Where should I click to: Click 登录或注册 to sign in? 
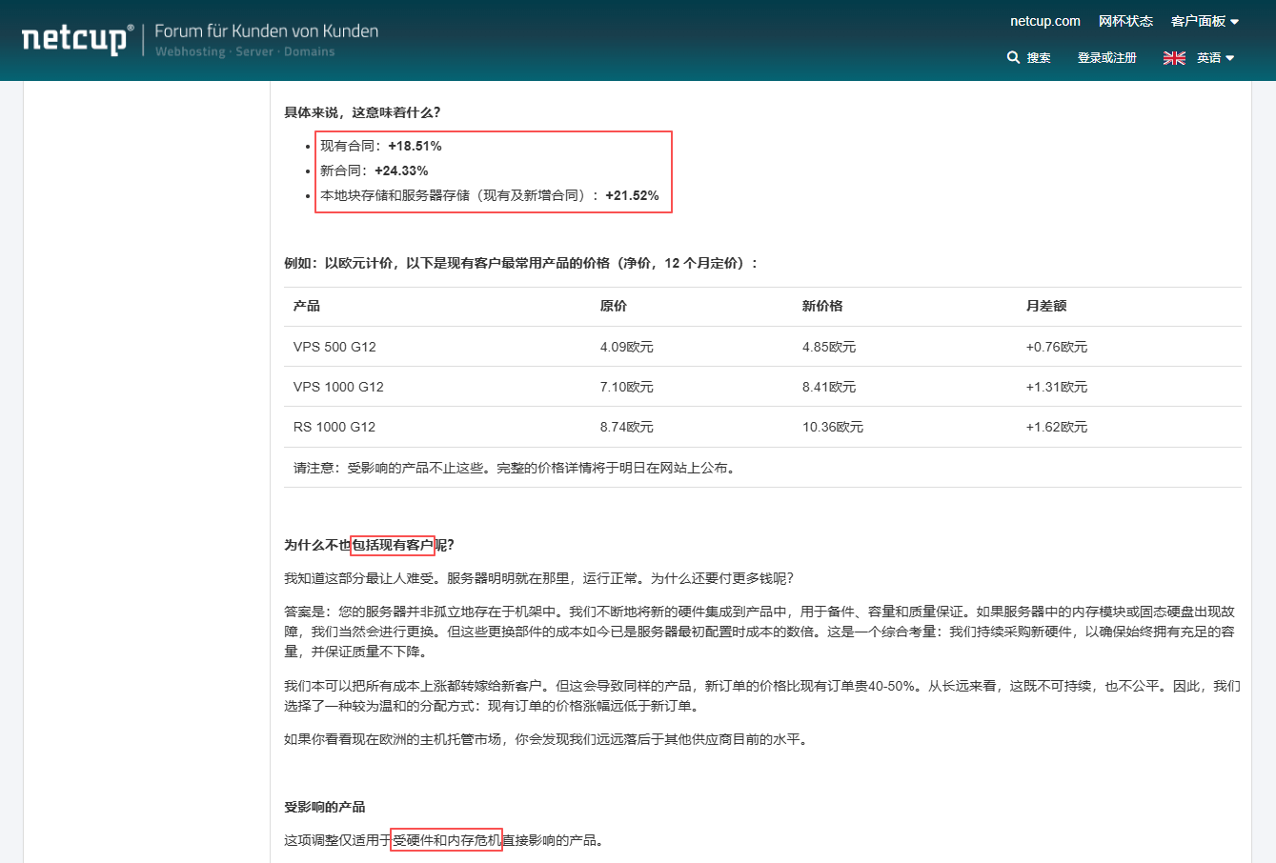pyautogui.click(x=1106, y=58)
